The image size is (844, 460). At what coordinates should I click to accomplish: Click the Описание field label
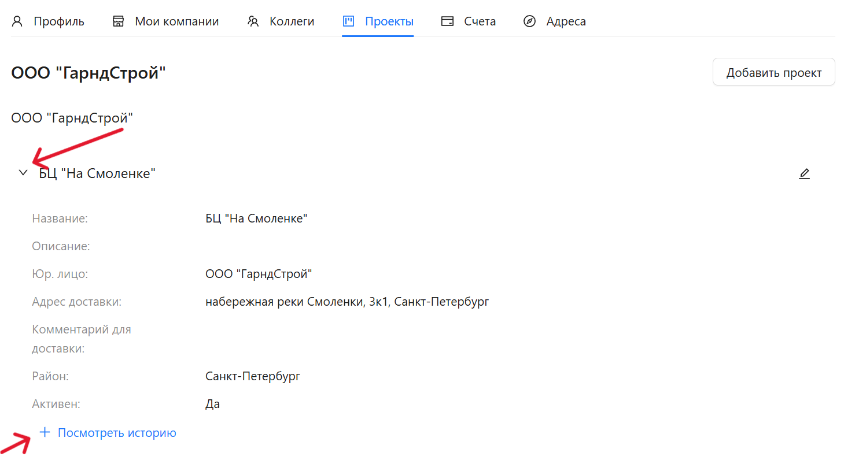click(x=61, y=246)
